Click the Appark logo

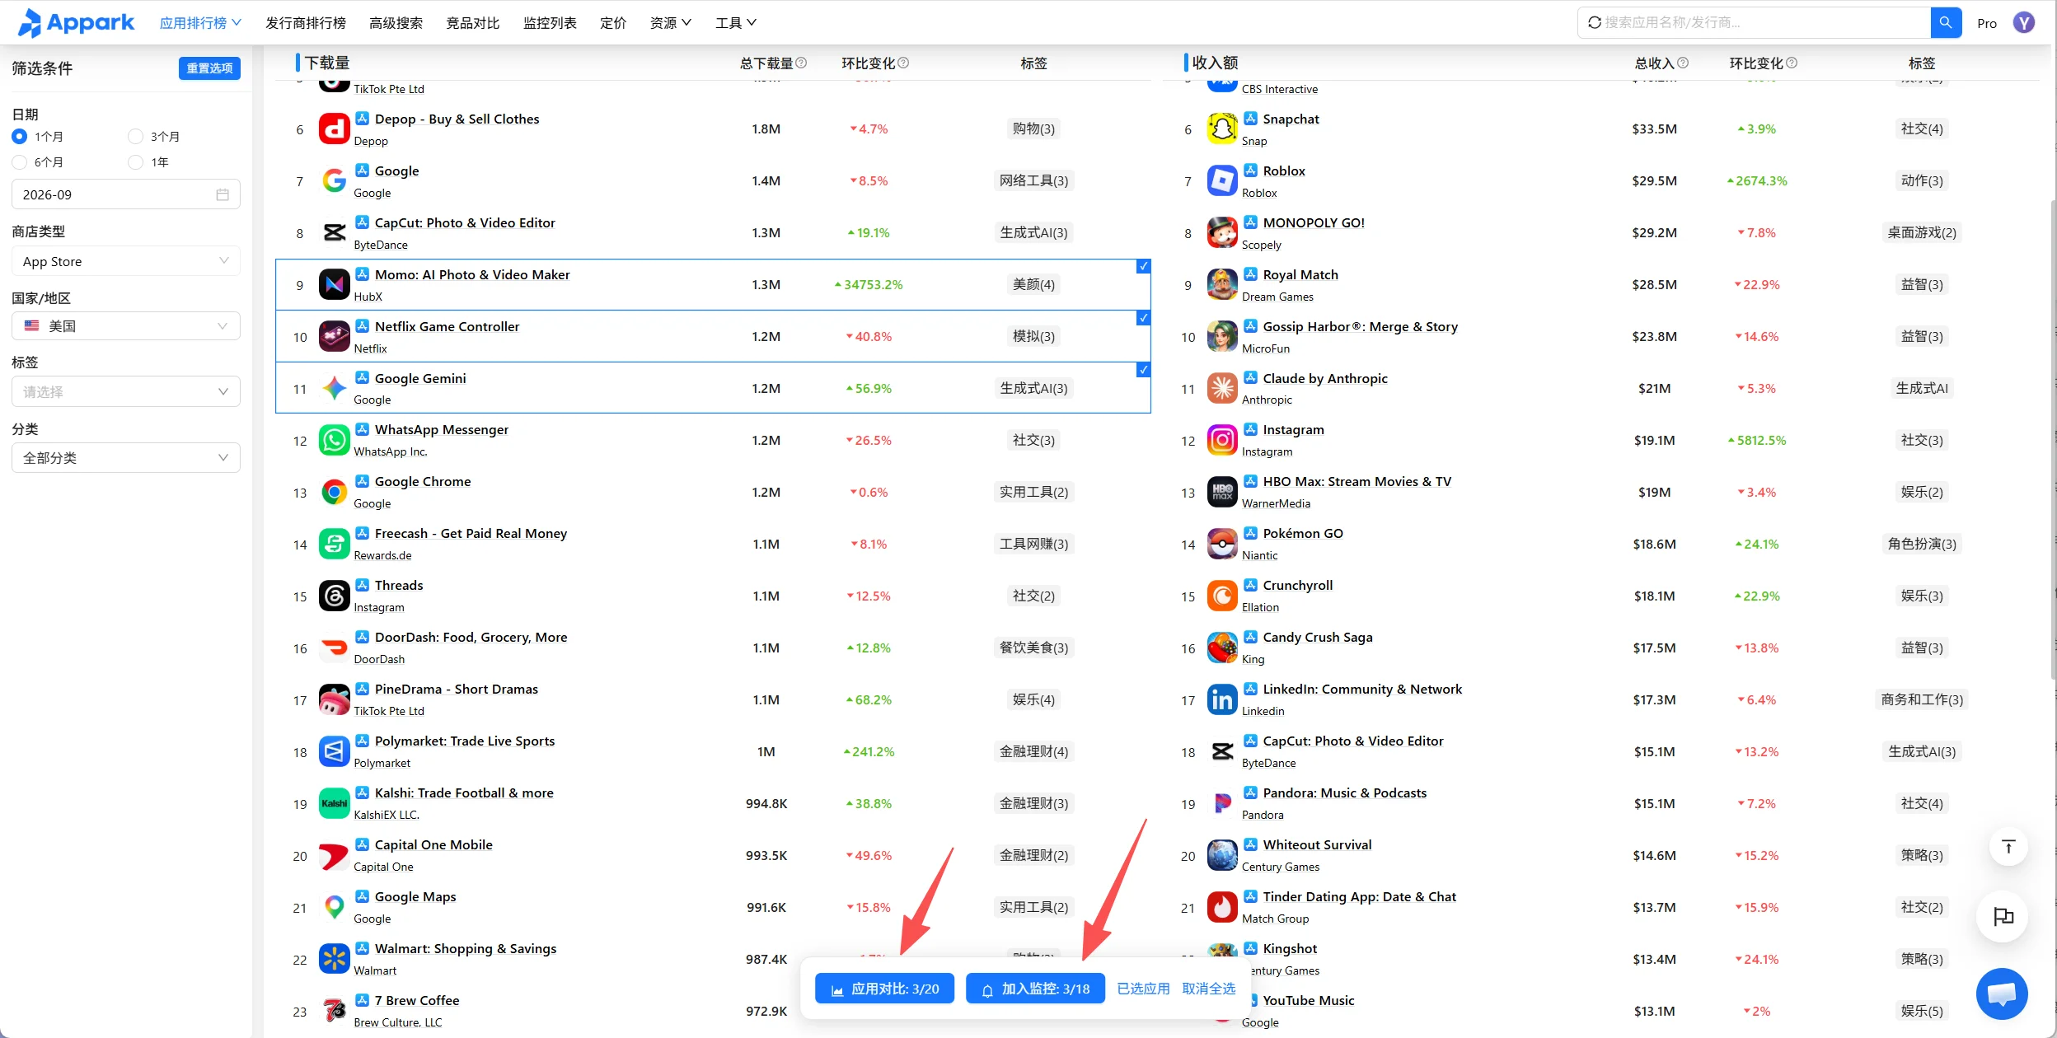point(76,22)
